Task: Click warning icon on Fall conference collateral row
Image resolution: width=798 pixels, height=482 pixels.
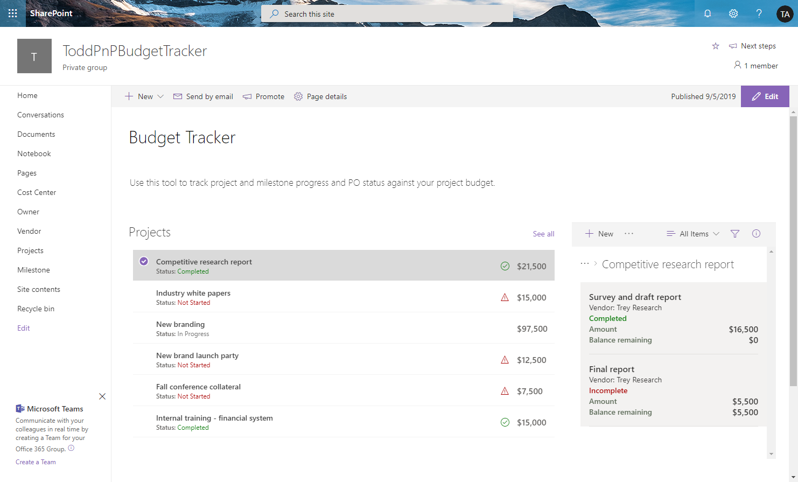Action: pos(505,391)
